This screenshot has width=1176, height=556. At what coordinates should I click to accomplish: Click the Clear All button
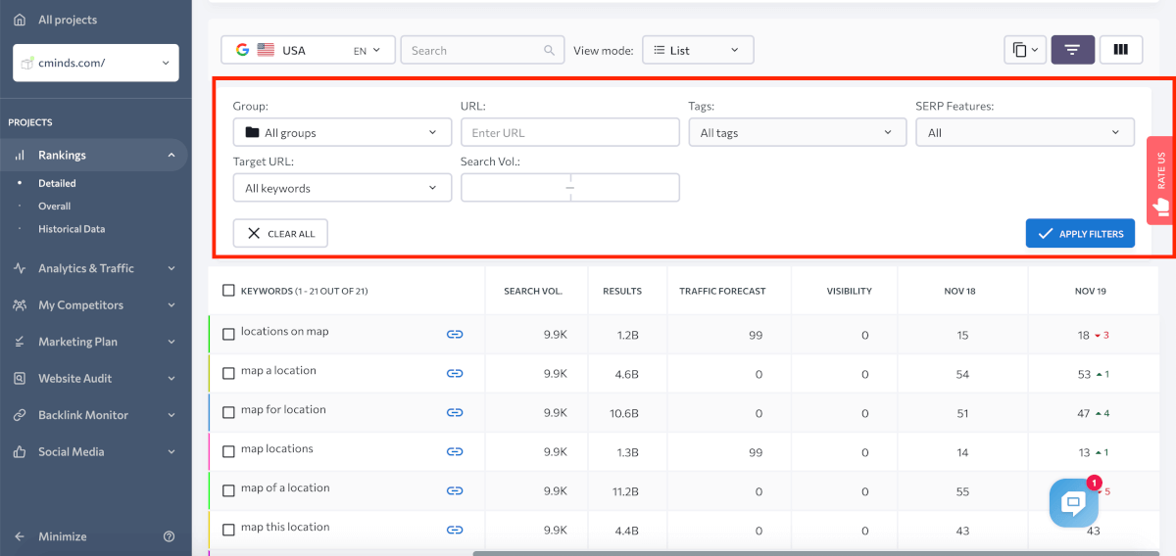pos(280,233)
